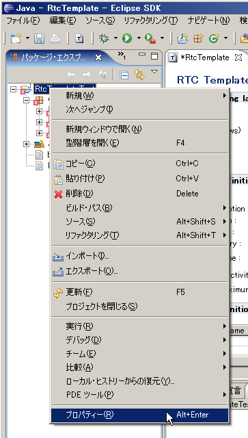Minimize the Package Explorer panel

tap(142, 55)
